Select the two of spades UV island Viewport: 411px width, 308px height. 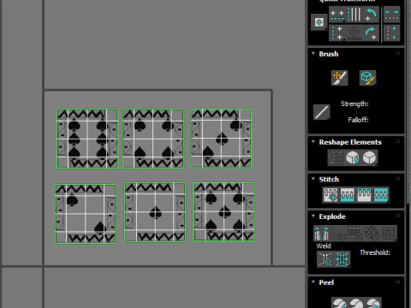pyautogui.click(x=86, y=214)
